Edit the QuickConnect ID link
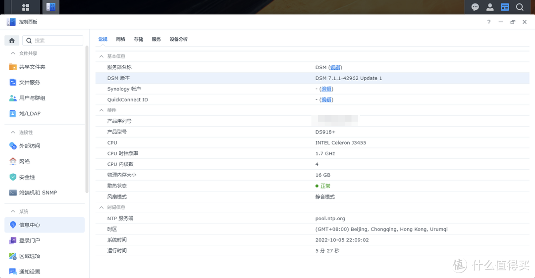Image resolution: width=535 pixels, height=278 pixels. pos(326,100)
